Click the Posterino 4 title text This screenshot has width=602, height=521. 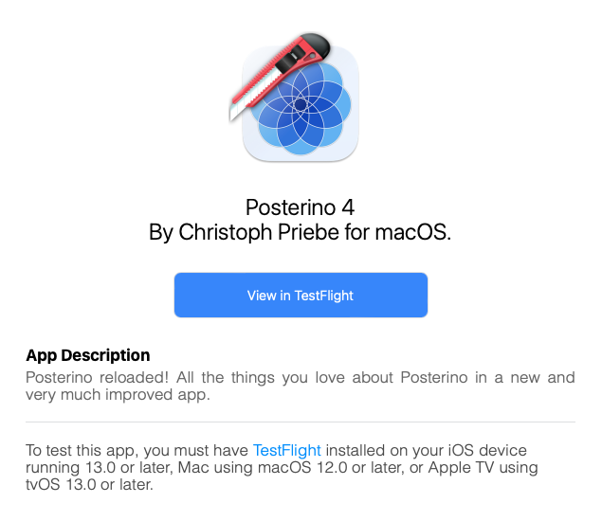pyautogui.click(x=300, y=207)
